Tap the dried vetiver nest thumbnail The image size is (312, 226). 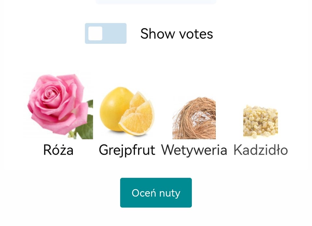pos(194,118)
